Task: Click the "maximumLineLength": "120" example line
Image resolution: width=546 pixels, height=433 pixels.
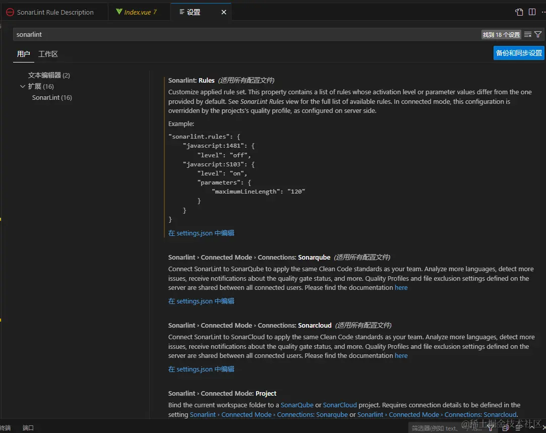Action: (x=258, y=192)
